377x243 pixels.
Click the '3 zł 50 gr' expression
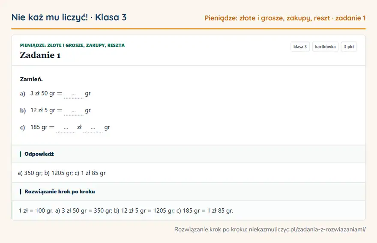point(42,93)
